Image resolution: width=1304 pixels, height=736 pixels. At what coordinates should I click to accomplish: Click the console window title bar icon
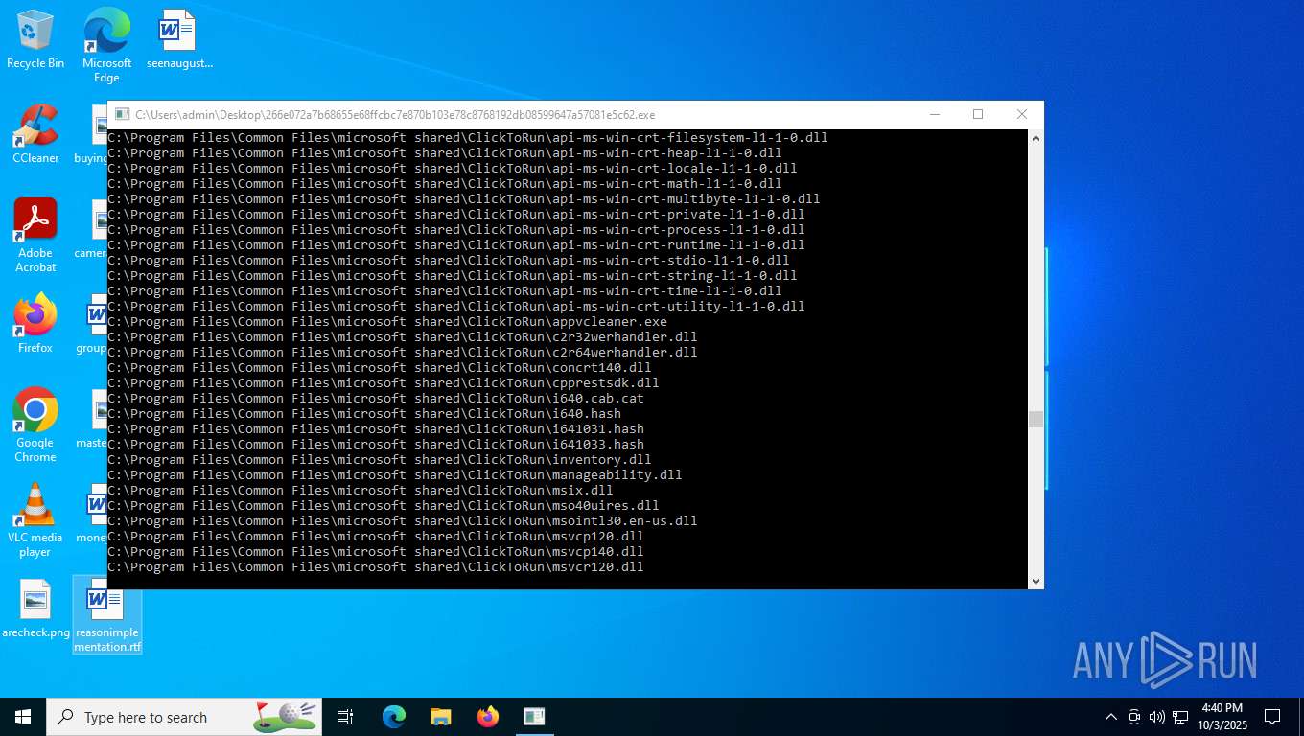tap(121, 115)
